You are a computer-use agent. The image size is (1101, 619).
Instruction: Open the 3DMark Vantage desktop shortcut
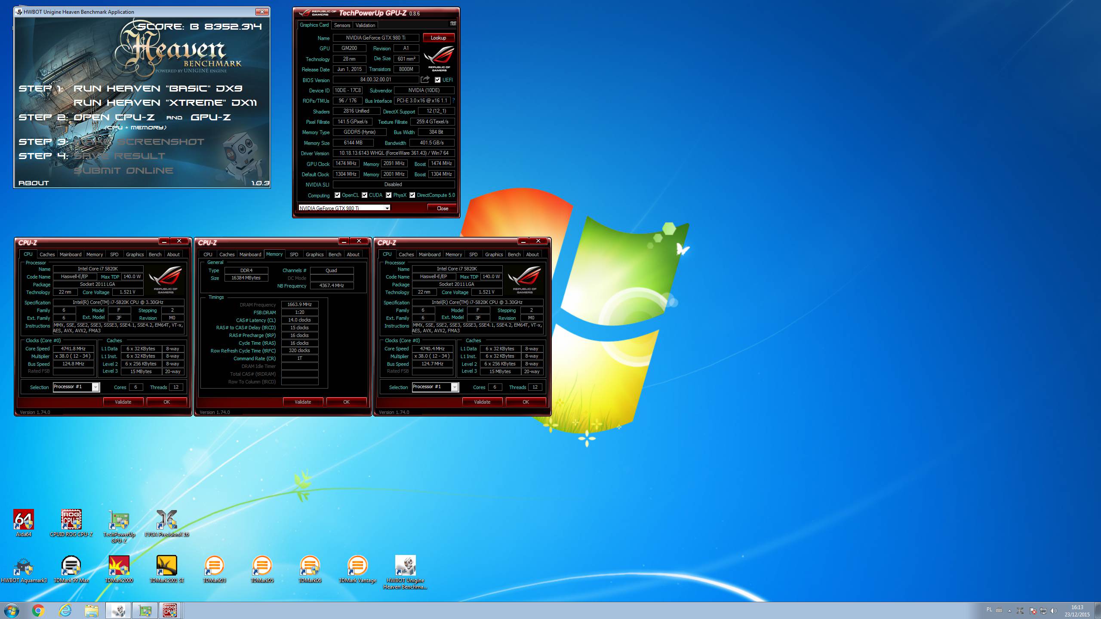(x=357, y=569)
